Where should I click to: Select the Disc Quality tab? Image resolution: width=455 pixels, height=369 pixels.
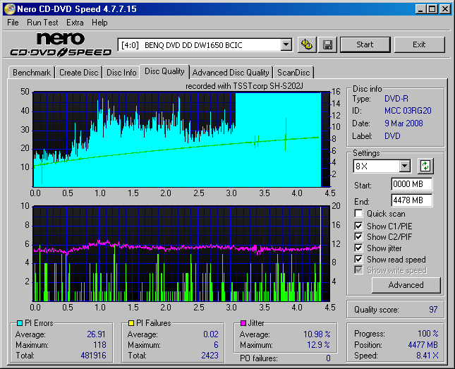click(x=164, y=71)
